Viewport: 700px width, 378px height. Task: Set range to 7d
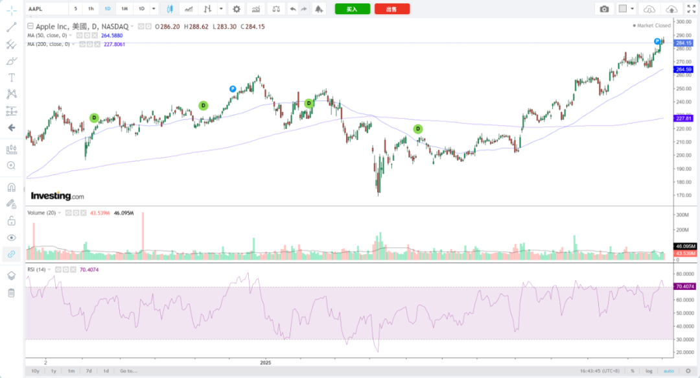pos(89,371)
